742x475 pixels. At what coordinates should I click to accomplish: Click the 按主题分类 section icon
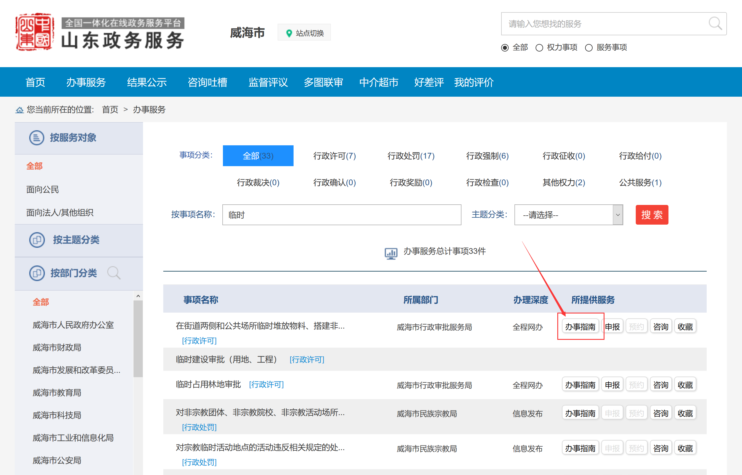click(x=37, y=240)
